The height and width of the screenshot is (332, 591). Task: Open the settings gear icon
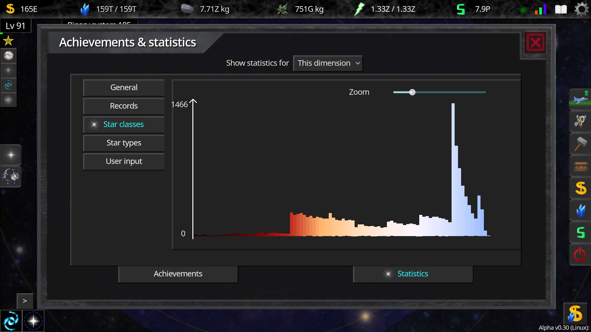coord(581,9)
